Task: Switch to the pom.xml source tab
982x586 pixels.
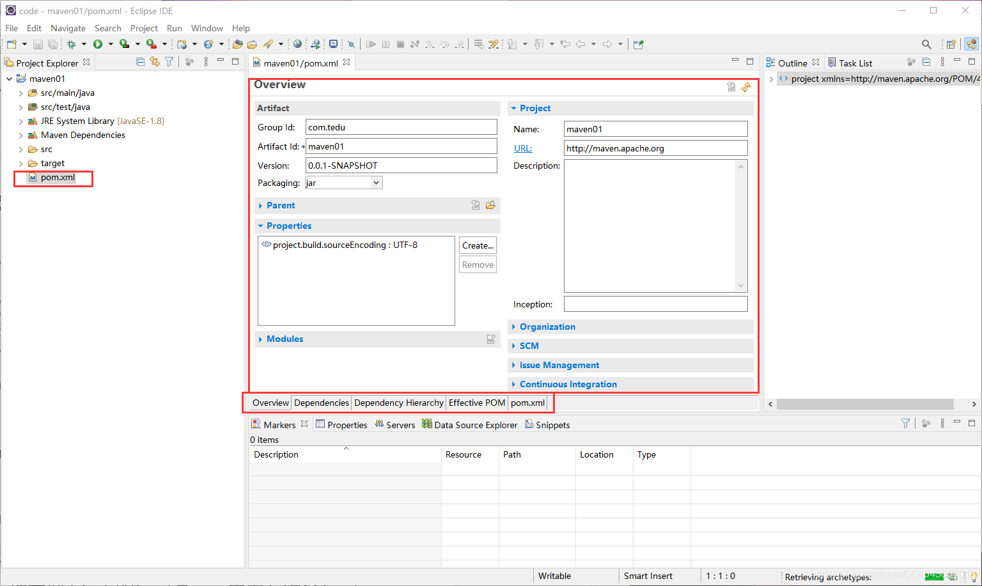Action: (x=528, y=403)
